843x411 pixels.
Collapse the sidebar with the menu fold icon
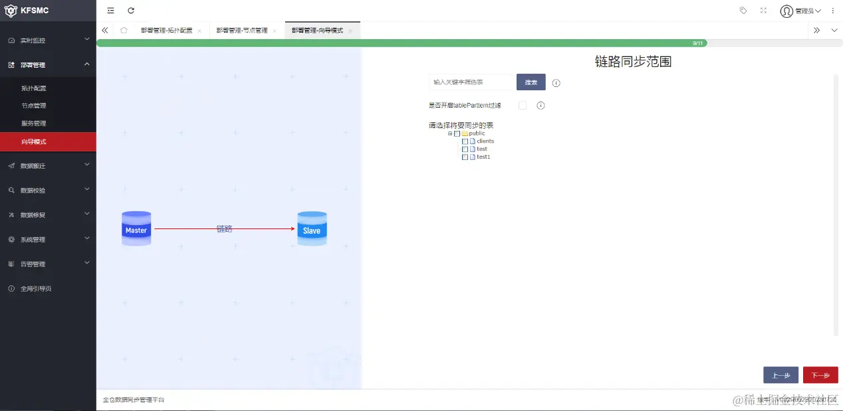[x=110, y=11]
